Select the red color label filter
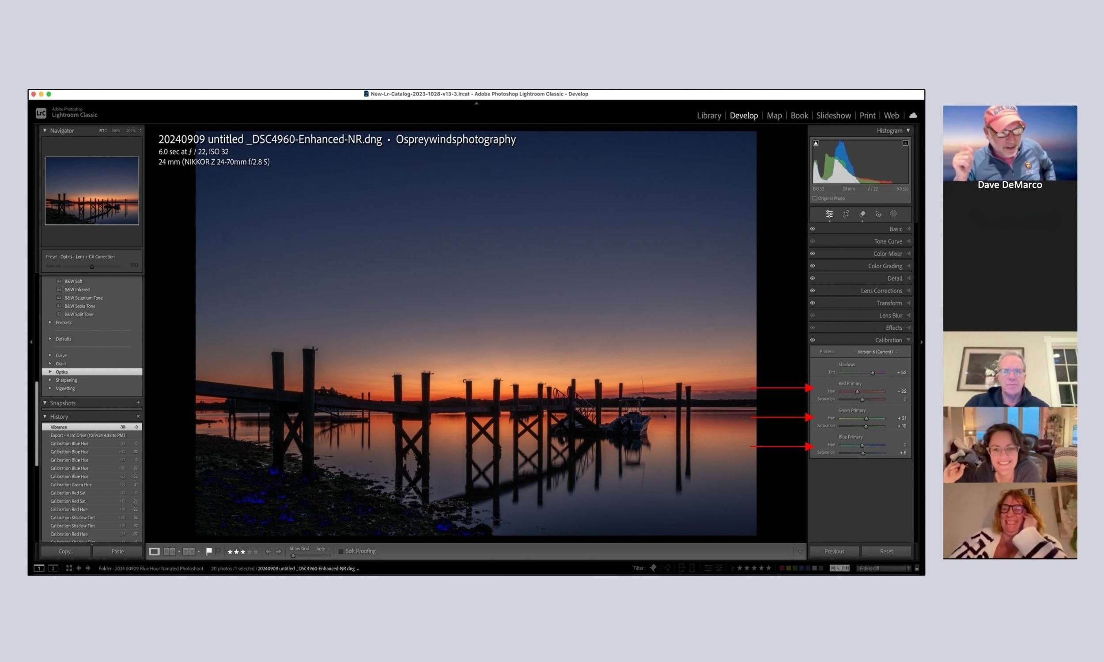Viewport: 1104px width, 662px height. point(782,568)
